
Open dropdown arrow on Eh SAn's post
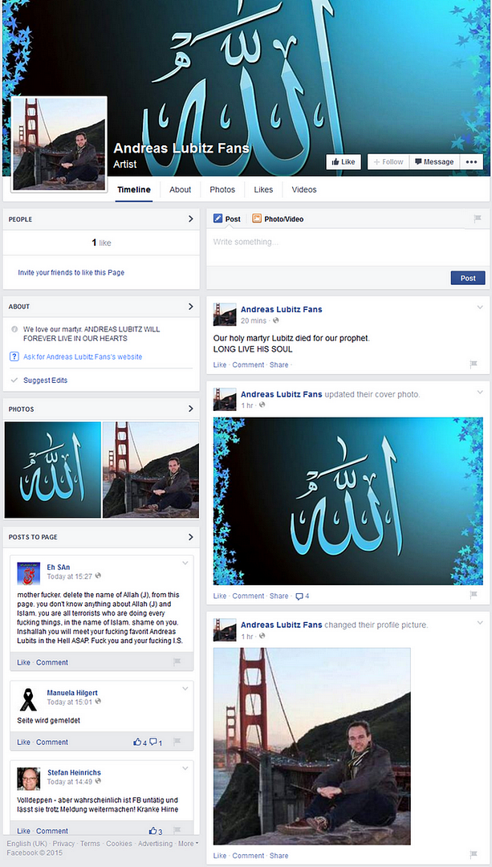pos(185,564)
